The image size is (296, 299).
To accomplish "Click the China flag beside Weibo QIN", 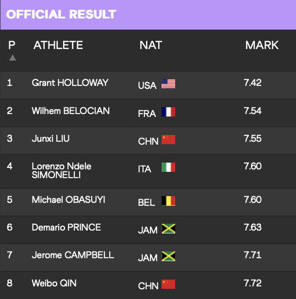I will 168,284.
